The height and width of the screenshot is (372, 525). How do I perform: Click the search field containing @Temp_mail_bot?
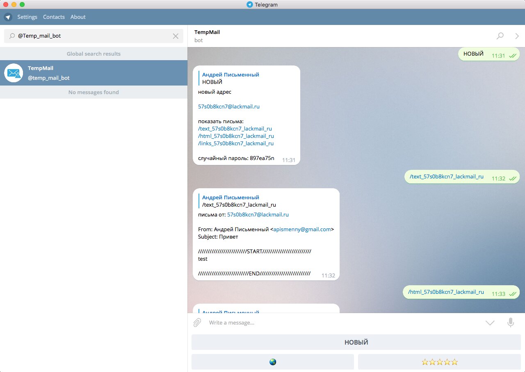[x=94, y=36]
